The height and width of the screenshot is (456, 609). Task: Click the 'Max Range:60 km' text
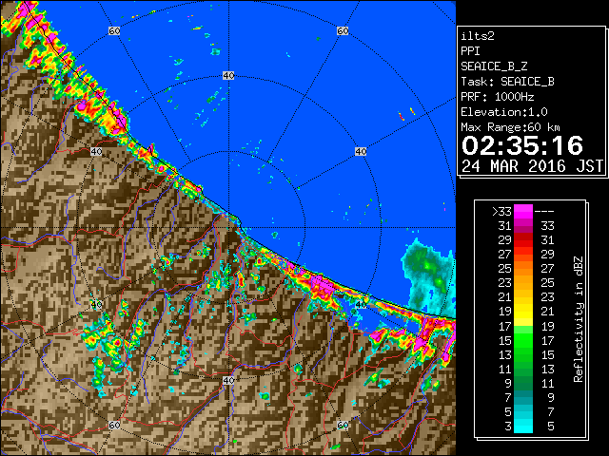510,127
